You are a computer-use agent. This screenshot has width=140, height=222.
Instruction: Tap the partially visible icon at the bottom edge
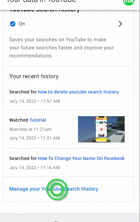pyautogui.click(x=56, y=221)
